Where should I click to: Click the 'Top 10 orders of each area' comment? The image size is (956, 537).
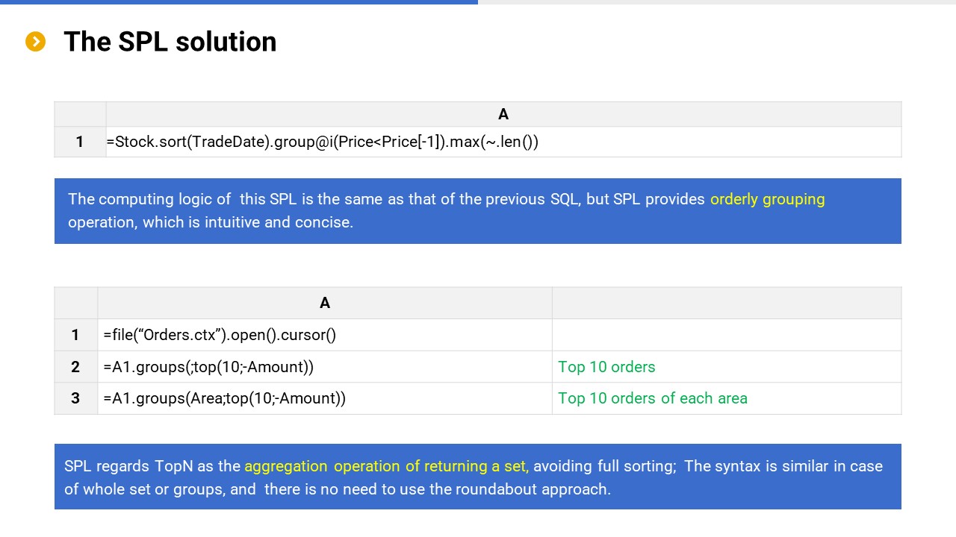pyautogui.click(x=652, y=398)
